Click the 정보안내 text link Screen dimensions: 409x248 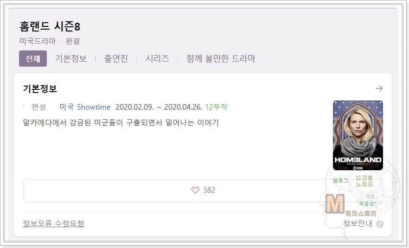click(x=358, y=223)
